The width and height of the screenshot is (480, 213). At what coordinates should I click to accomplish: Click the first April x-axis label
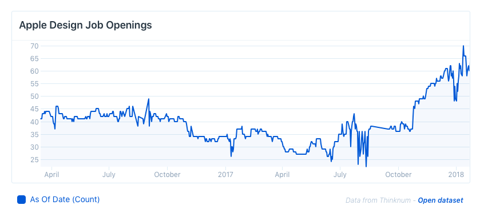click(52, 175)
